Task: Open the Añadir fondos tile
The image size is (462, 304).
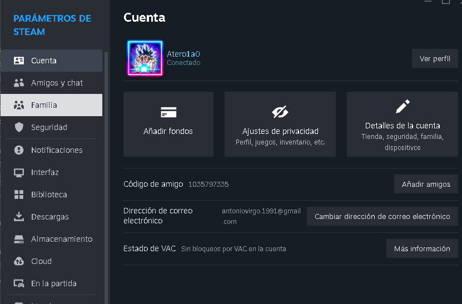Action: (x=168, y=124)
